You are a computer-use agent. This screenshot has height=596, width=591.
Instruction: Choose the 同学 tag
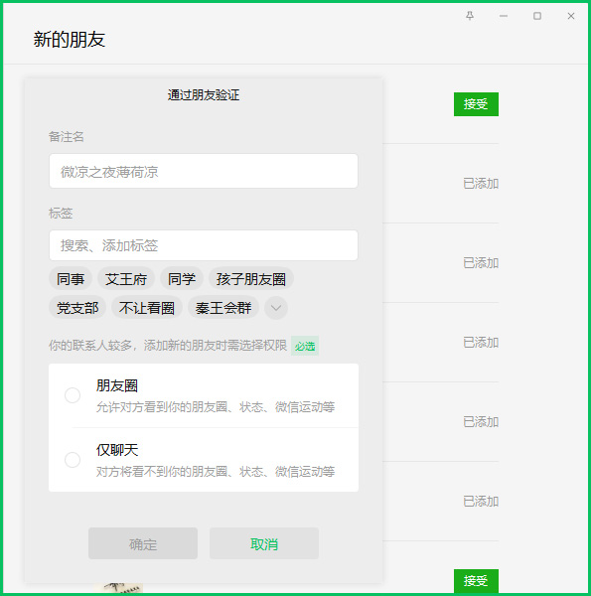[182, 279]
